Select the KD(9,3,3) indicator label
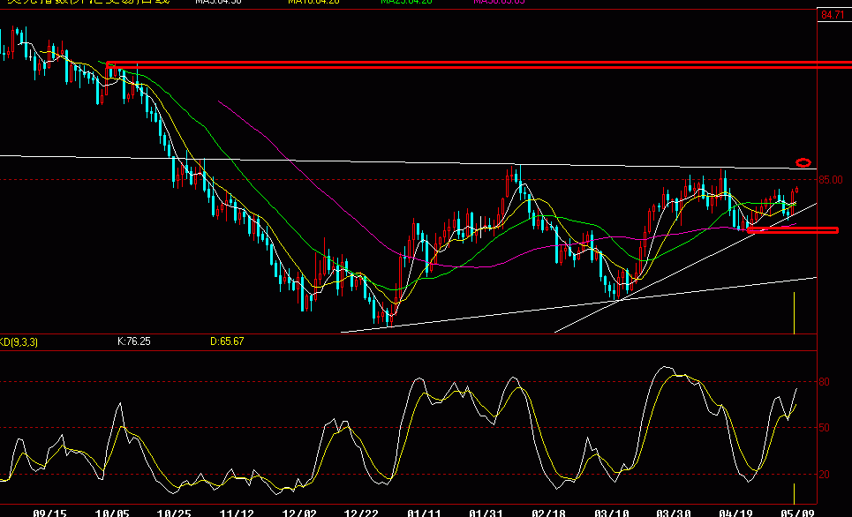This screenshot has width=852, height=517. tap(19, 342)
